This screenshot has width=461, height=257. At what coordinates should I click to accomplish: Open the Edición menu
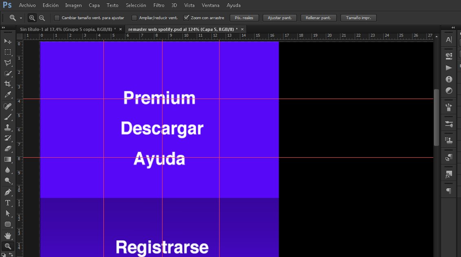(50, 5)
